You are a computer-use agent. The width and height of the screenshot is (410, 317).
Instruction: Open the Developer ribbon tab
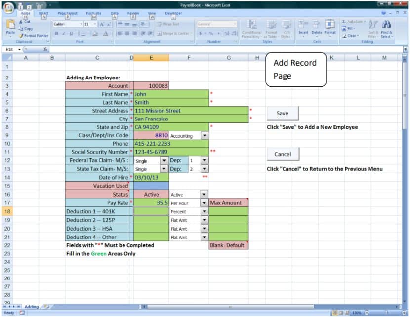click(173, 13)
